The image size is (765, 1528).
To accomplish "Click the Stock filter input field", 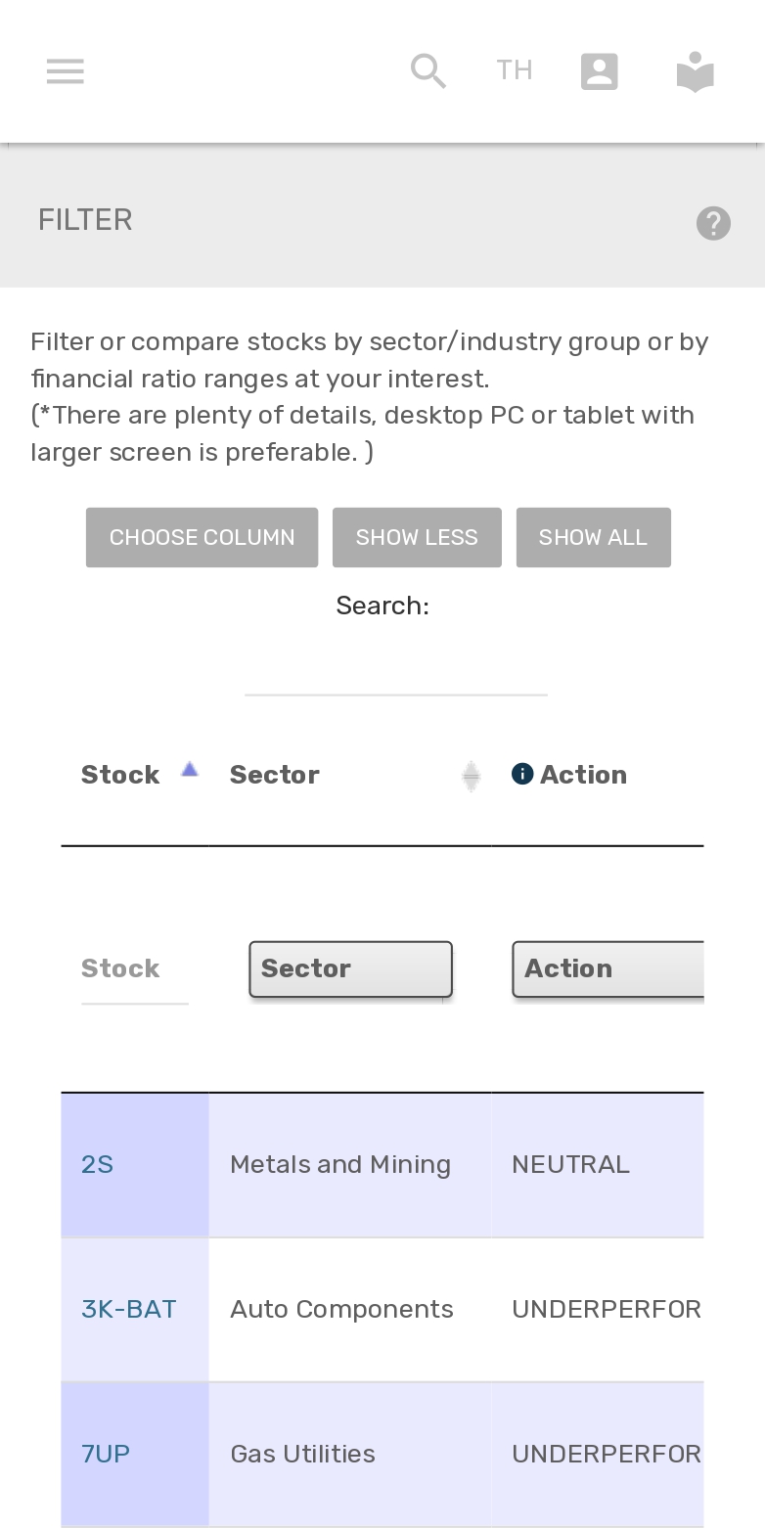I will point(135,969).
